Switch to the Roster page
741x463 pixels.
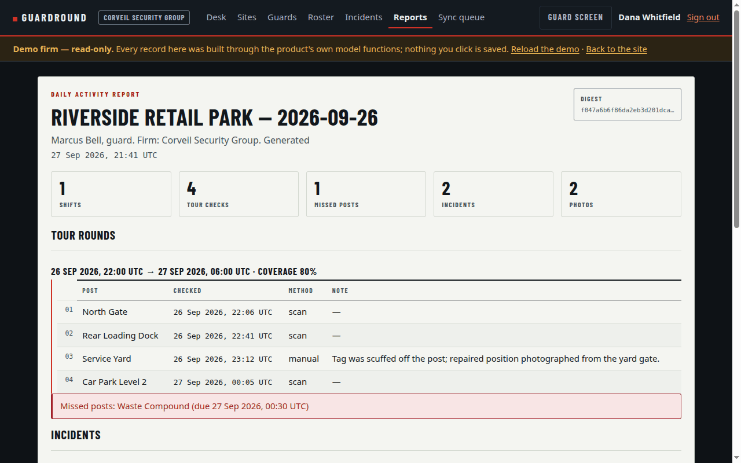pyautogui.click(x=321, y=17)
